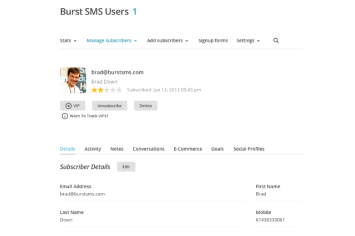
Task: Show the Social Profiles tab
Action: 248,149
